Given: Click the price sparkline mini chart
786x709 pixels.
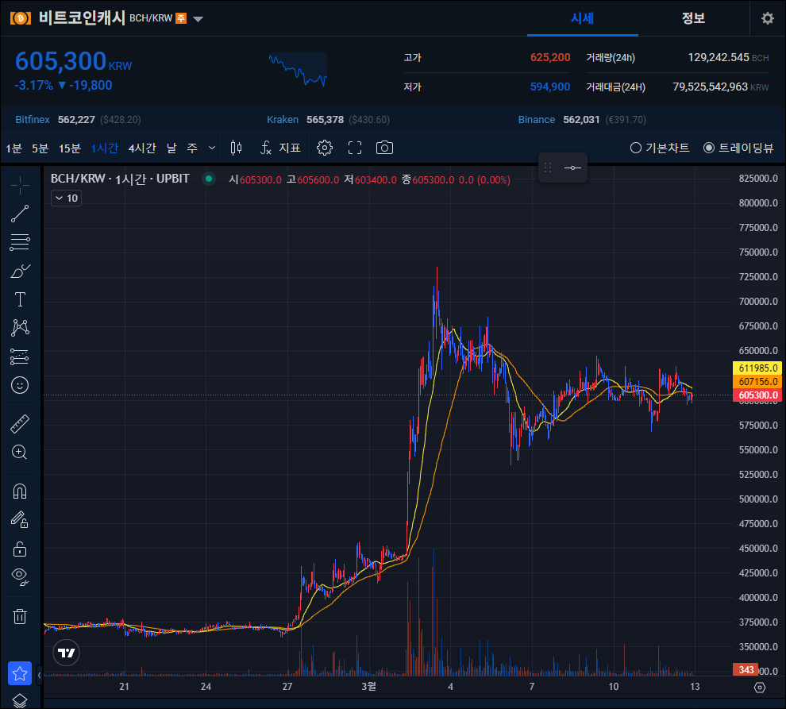Looking at the screenshot, I should coord(298,70).
